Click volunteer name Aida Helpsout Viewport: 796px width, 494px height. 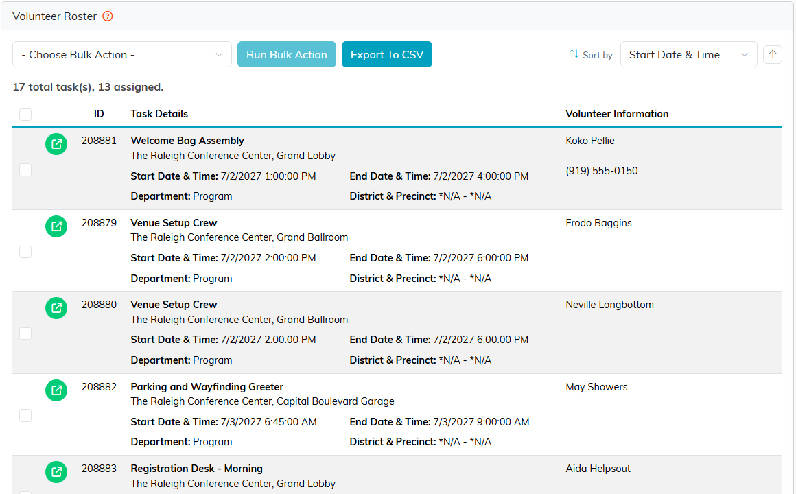[x=598, y=469]
